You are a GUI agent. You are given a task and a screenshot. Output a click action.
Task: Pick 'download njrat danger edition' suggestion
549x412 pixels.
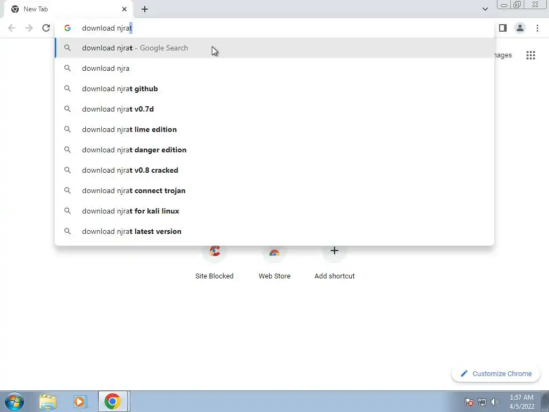pos(274,150)
